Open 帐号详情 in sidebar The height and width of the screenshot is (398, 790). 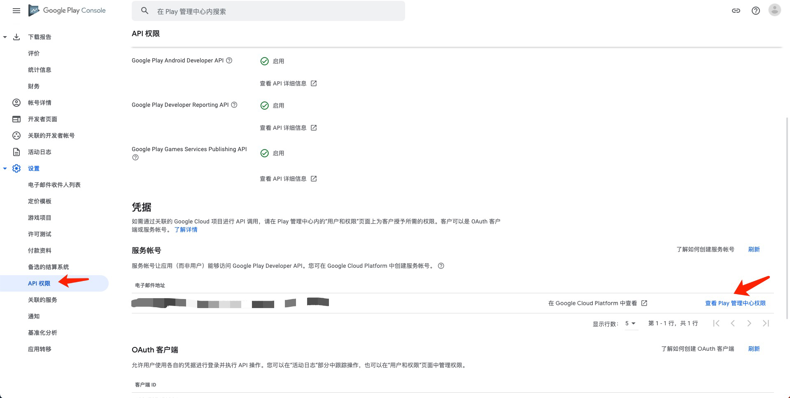[x=40, y=103]
